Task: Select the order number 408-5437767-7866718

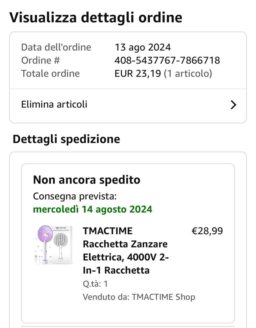Action: pyautogui.click(x=167, y=60)
